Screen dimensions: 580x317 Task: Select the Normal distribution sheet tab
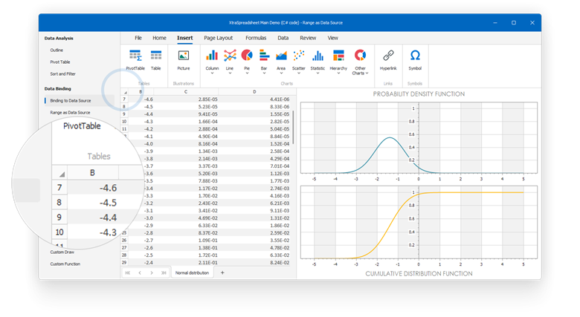click(x=192, y=272)
